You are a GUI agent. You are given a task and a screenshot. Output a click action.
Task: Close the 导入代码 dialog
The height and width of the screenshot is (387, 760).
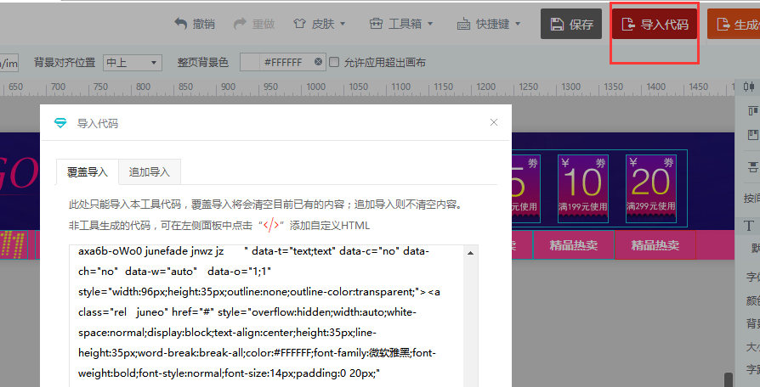[x=494, y=122]
